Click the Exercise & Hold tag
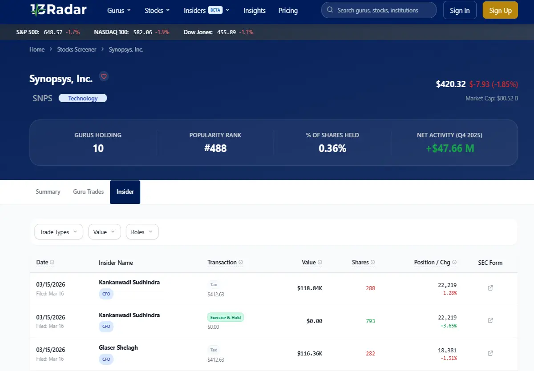This screenshot has width=534, height=371. [x=226, y=318]
